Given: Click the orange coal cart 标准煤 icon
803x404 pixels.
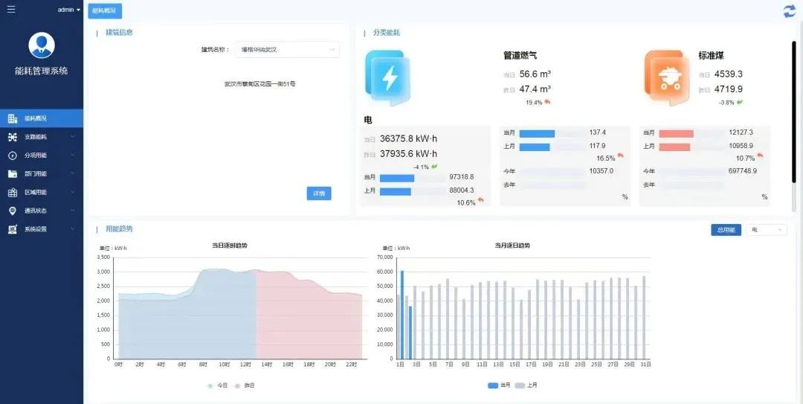Looking at the screenshot, I should 667,78.
